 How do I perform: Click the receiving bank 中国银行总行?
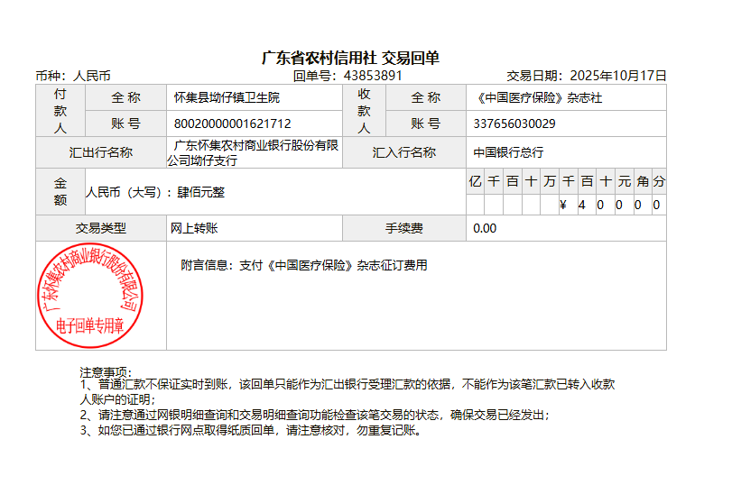click(x=508, y=152)
